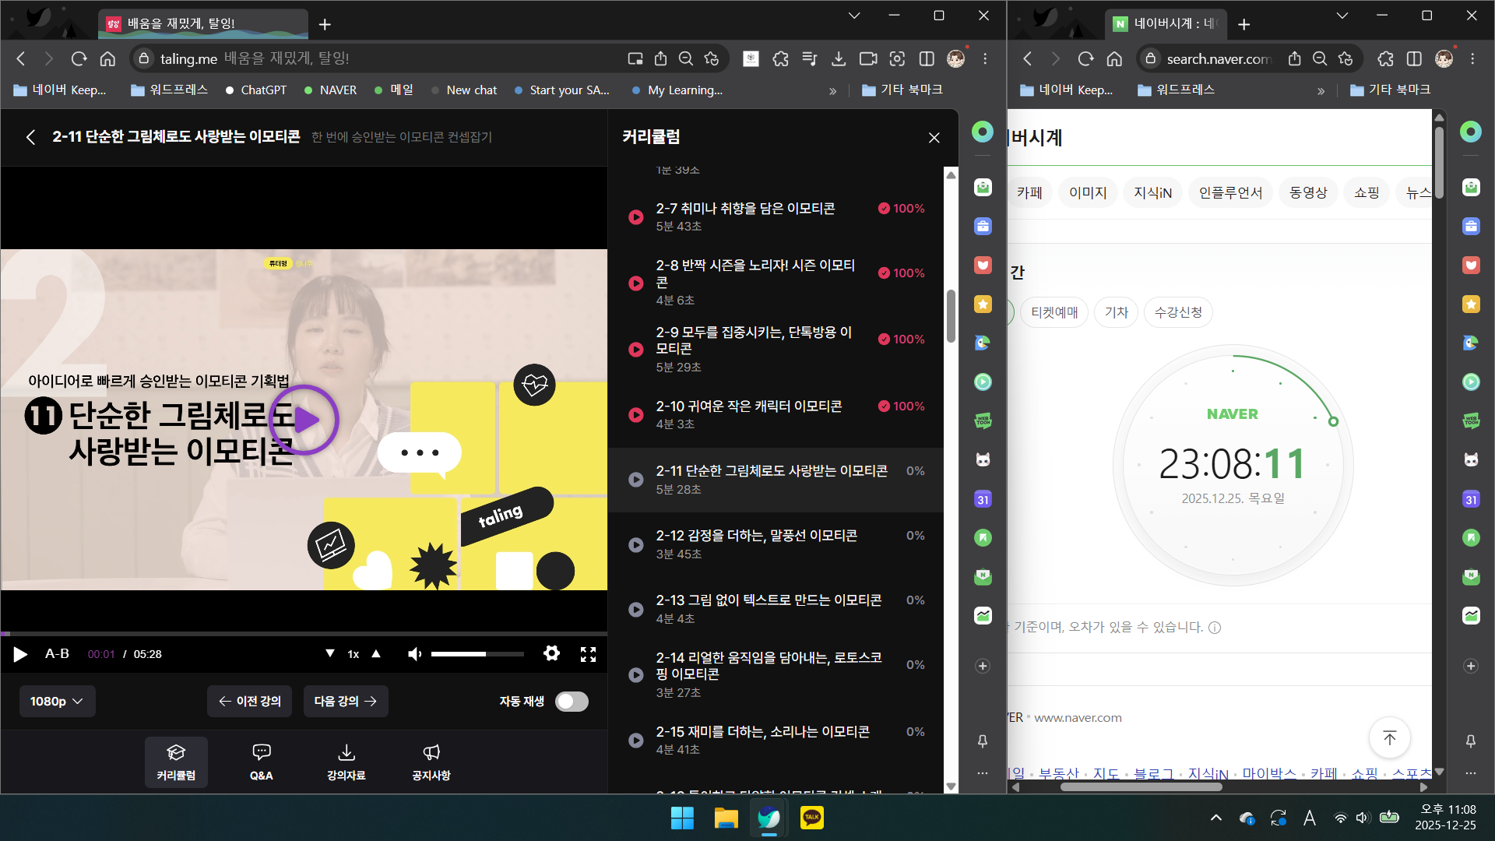
Task: Adjust the volume slider
Action: pos(477,654)
